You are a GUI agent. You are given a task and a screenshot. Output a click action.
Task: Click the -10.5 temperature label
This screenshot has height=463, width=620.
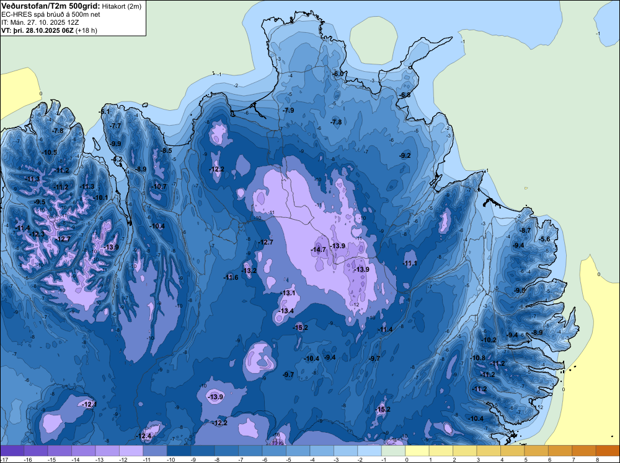click(x=50, y=152)
